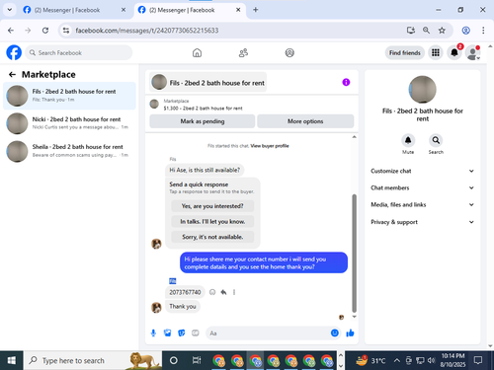Send a thumbs up like
Viewport: 494px width, 370px height.
click(x=350, y=333)
